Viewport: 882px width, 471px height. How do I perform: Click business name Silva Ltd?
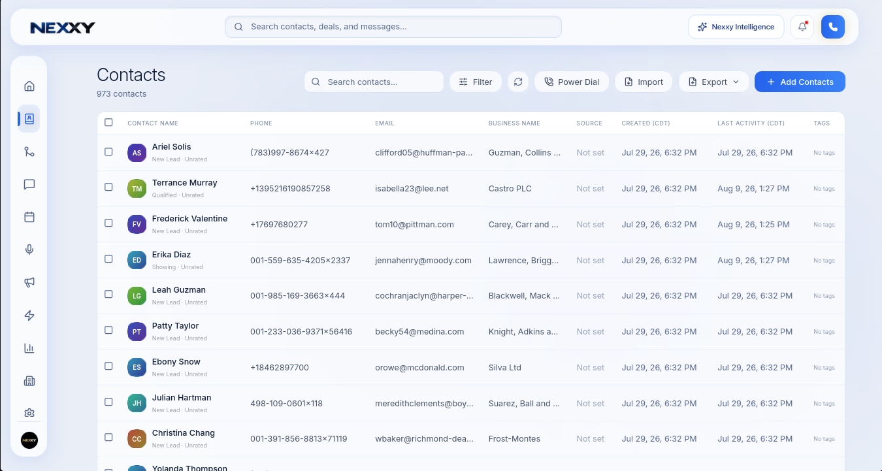(x=505, y=368)
